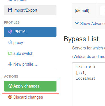Click the localhost bypass entry
The width and height of the screenshot is (105, 106).
coord(86,78)
